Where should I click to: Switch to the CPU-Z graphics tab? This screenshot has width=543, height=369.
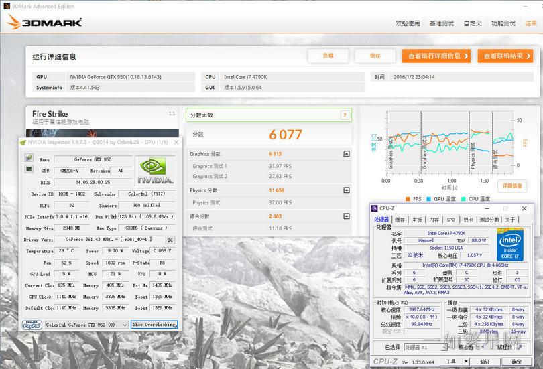coord(468,220)
